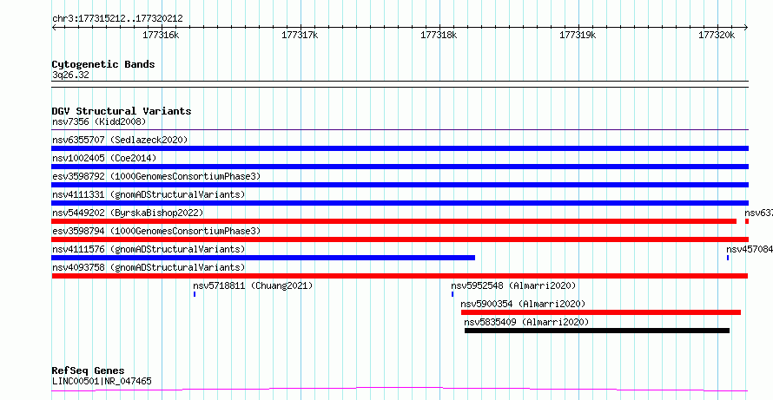
Task: Click the red bar for nsv5449202
Action: (x=394, y=221)
